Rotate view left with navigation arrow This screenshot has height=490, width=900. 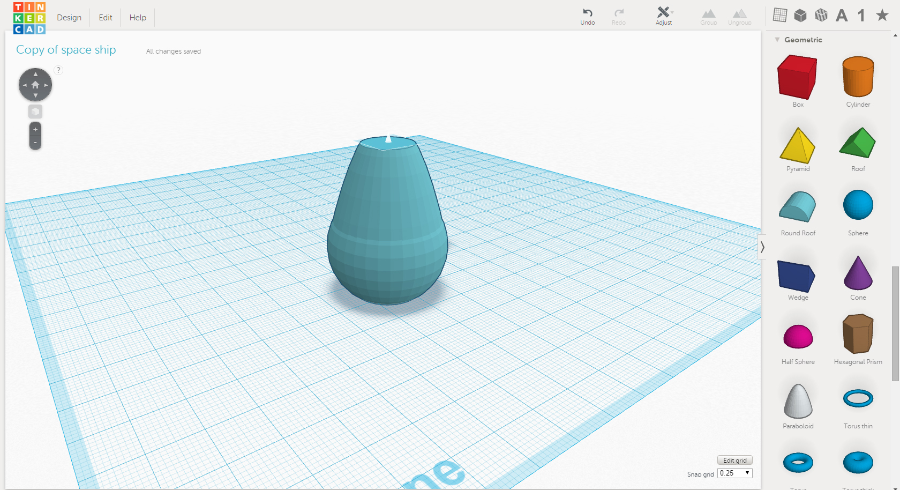(25, 85)
